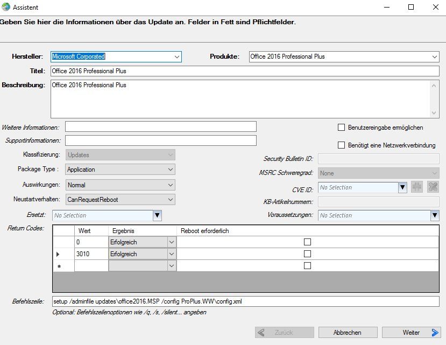
Task: Click into the Titel field
Action: (x=245, y=71)
